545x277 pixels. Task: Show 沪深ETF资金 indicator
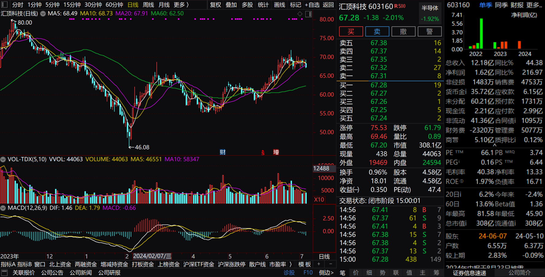click(x=198, y=264)
